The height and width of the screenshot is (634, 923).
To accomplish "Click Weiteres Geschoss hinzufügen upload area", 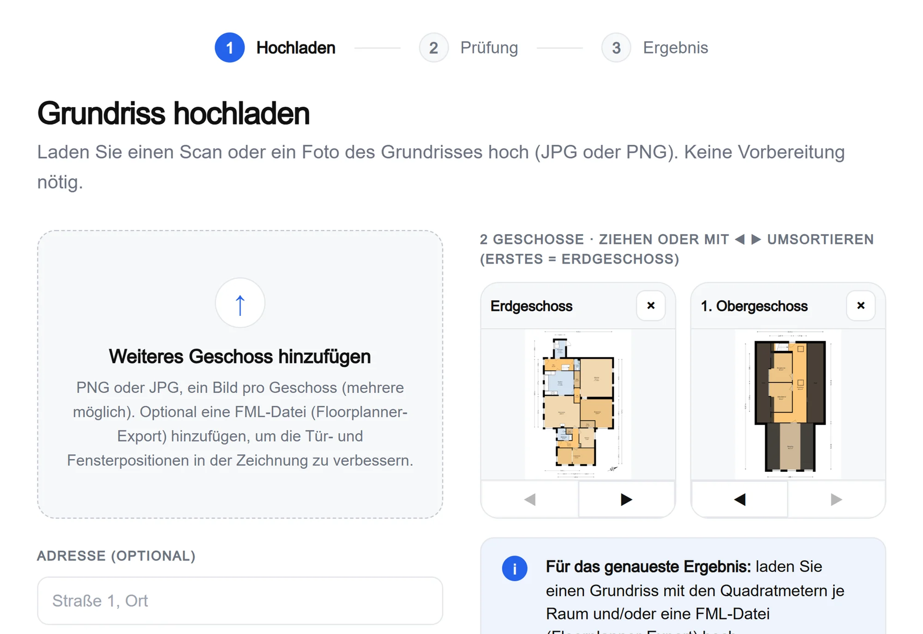I will point(240,374).
